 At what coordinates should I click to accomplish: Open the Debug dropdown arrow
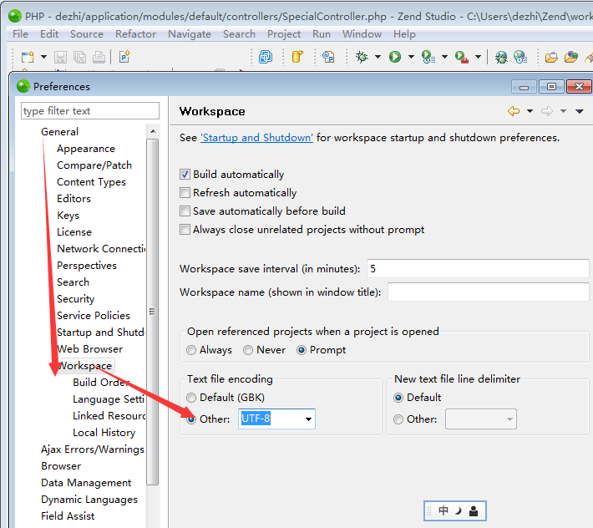378,57
